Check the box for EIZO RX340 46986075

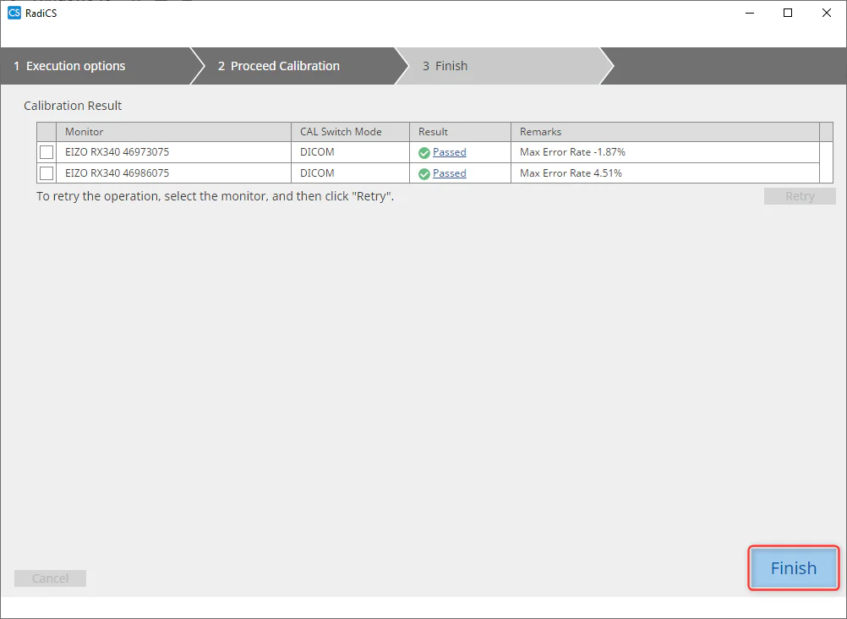pos(46,173)
